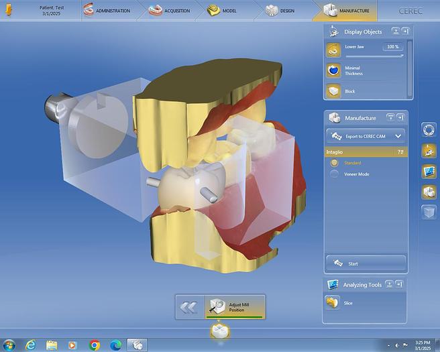Switch to the Administration phase
The image size is (440, 352).
tap(107, 11)
